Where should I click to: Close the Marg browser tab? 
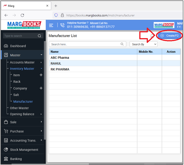(x=47, y=6)
